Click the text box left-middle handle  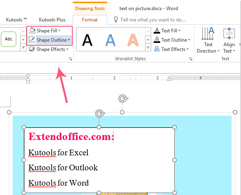(x=24, y=160)
